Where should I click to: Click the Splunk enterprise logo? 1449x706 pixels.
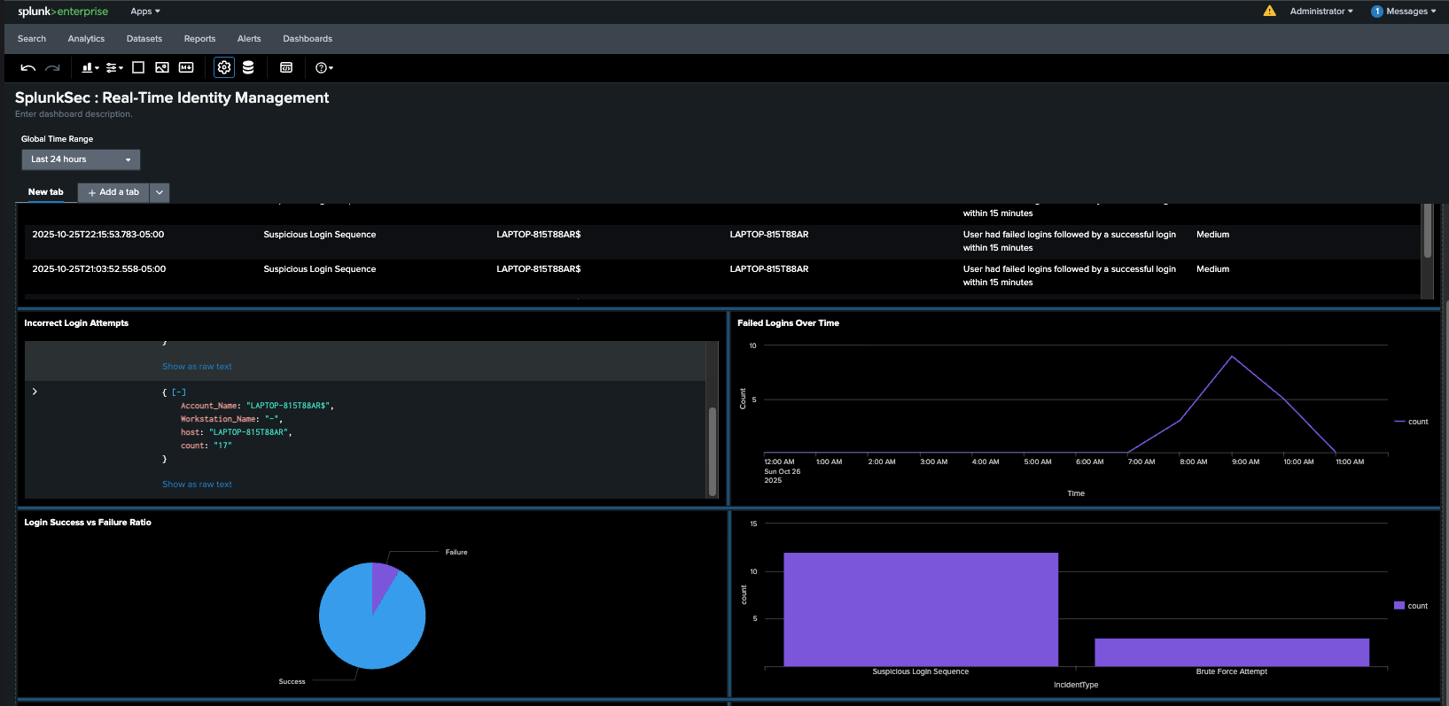[x=63, y=12]
